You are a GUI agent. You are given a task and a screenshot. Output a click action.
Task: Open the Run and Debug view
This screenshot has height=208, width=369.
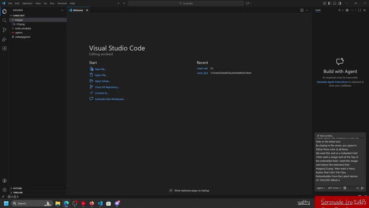click(x=4, y=39)
